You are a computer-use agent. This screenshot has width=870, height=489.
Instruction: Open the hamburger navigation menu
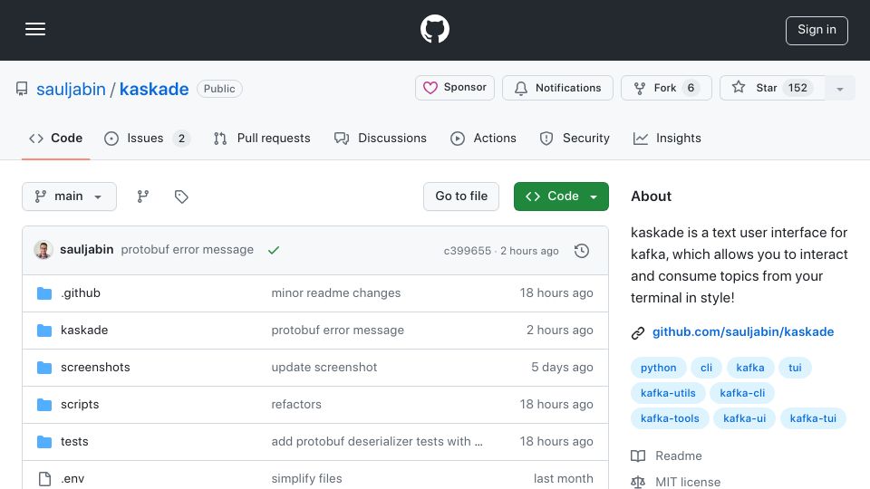pyautogui.click(x=35, y=29)
